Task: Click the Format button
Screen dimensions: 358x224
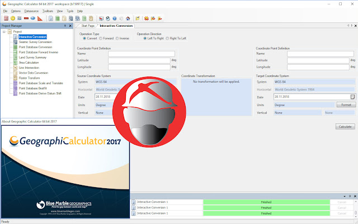Action: 346,104
